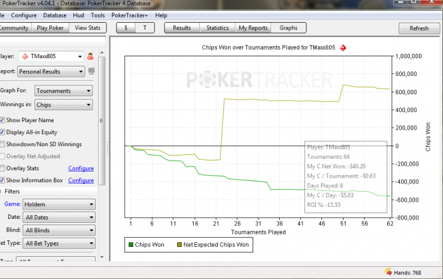The width and height of the screenshot is (443, 279).
Task: Toggle Show Information Box checkbox
Action: (x=2, y=180)
